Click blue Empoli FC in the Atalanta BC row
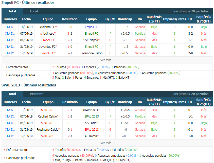Screen dimensions: 214x163 click(92, 27)
